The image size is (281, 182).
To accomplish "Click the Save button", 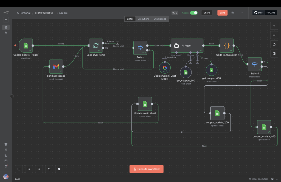I will click(x=222, y=13).
